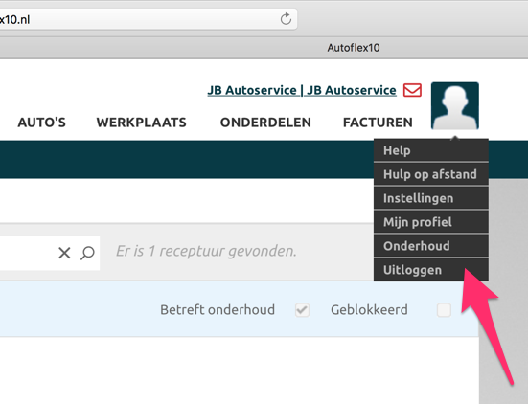The width and height of the screenshot is (528, 404).
Task: Open the WERKPLAATS menu
Action: 142,123
